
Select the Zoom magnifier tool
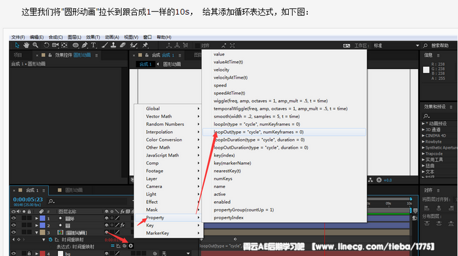(x=35, y=45)
